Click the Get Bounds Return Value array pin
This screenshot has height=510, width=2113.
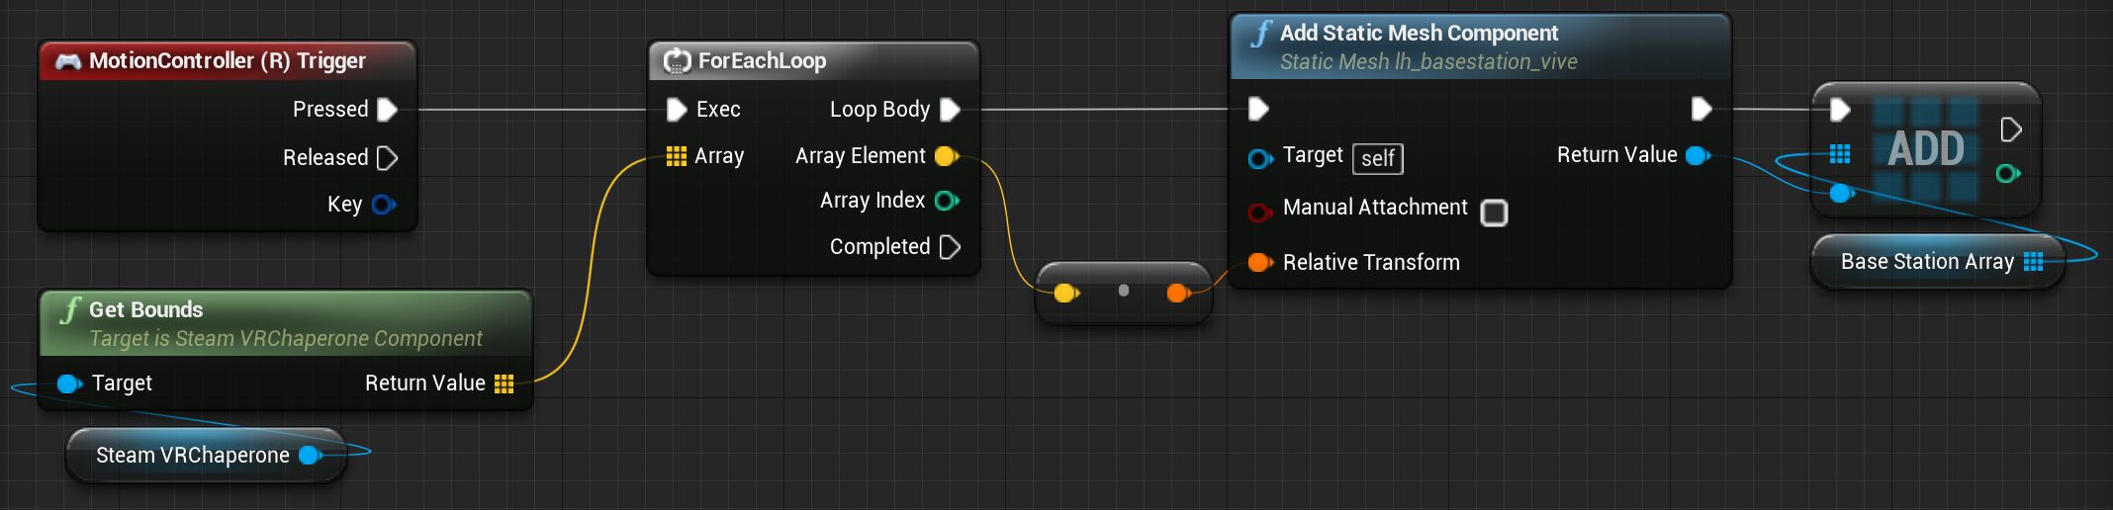click(504, 383)
